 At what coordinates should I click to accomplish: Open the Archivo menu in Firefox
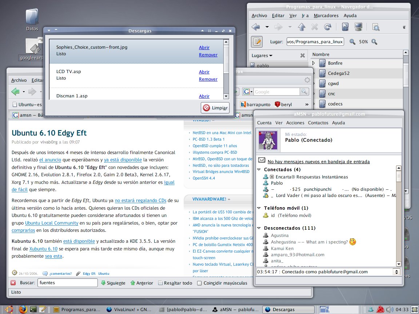[19, 80]
